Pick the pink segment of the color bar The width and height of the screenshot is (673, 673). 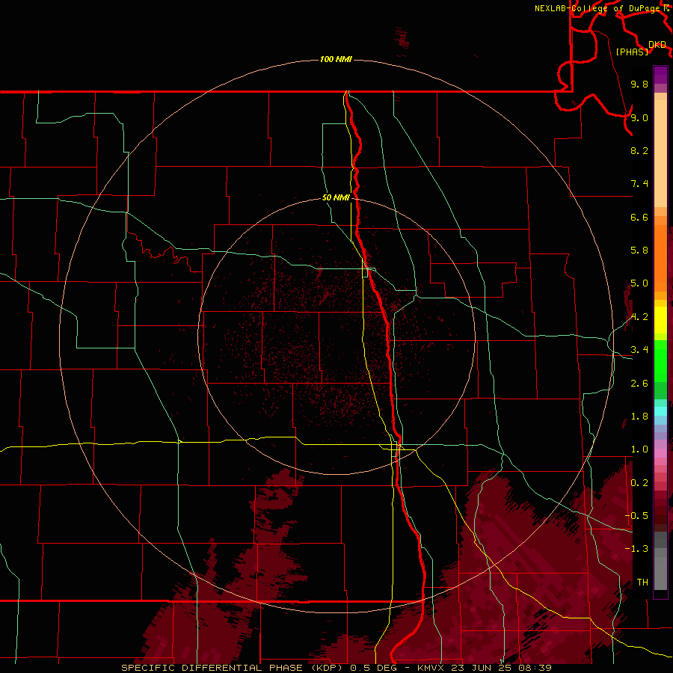660,453
